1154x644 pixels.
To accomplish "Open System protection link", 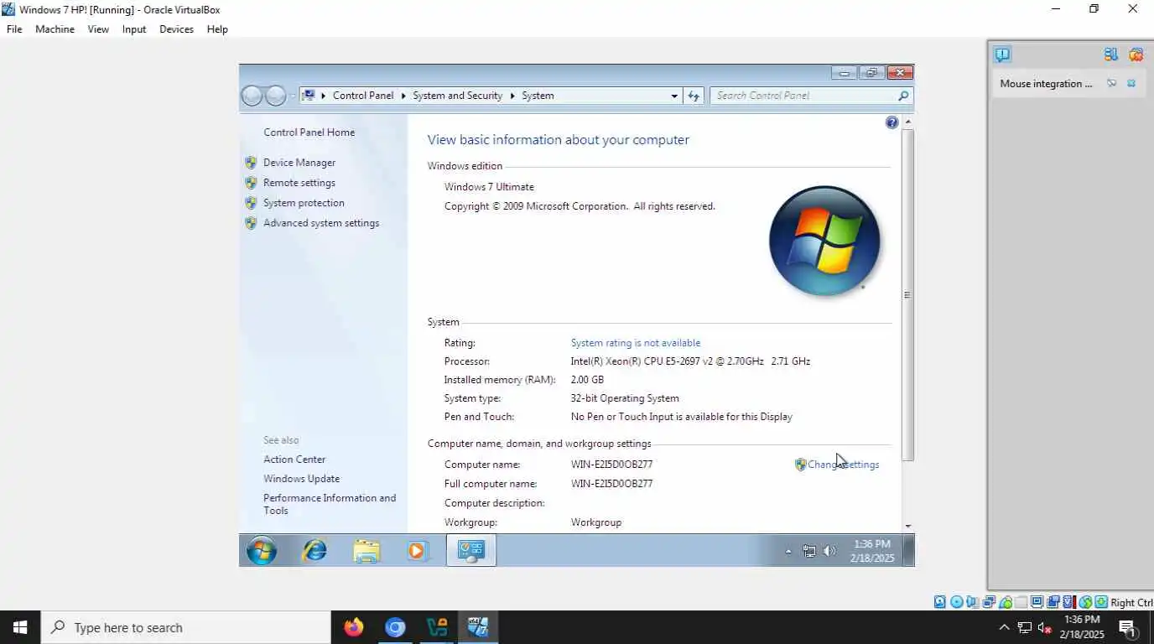I will [x=304, y=203].
